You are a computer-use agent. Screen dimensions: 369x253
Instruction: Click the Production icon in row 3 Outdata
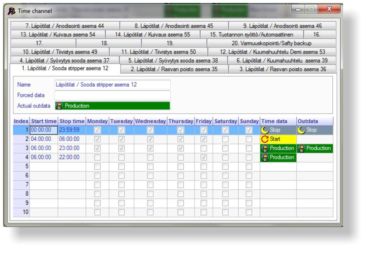(x=302, y=149)
